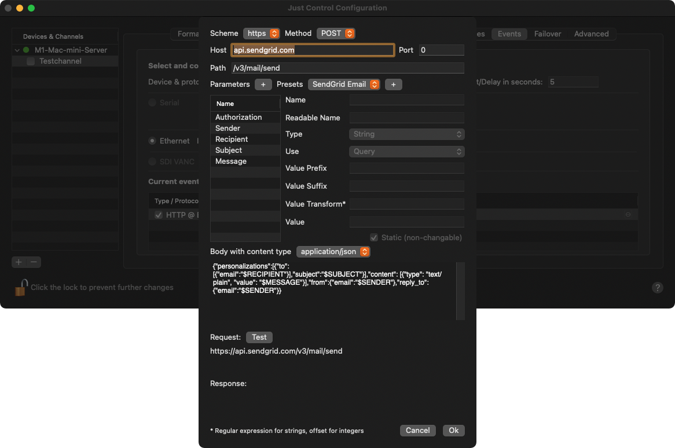Remove device with the minus button
Viewport: 675px width, 448px height.
click(x=34, y=262)
